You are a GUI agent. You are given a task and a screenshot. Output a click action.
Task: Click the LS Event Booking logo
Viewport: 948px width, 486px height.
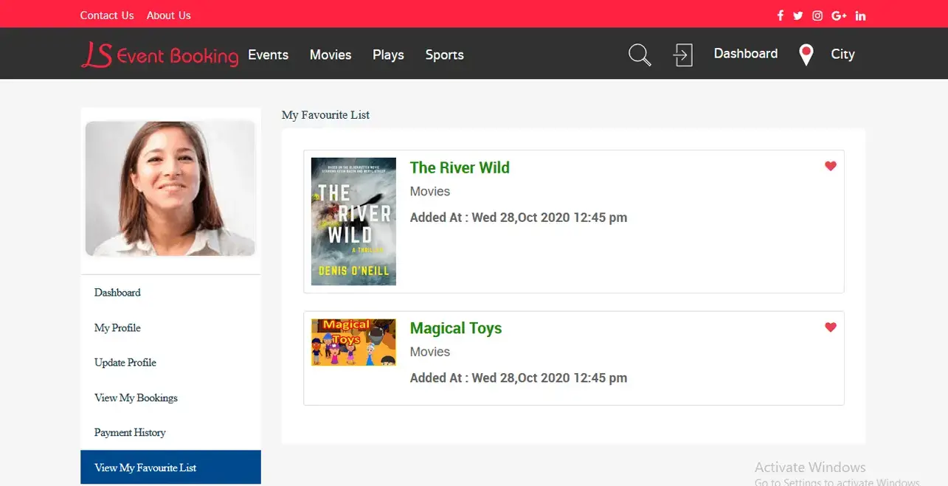159,55
